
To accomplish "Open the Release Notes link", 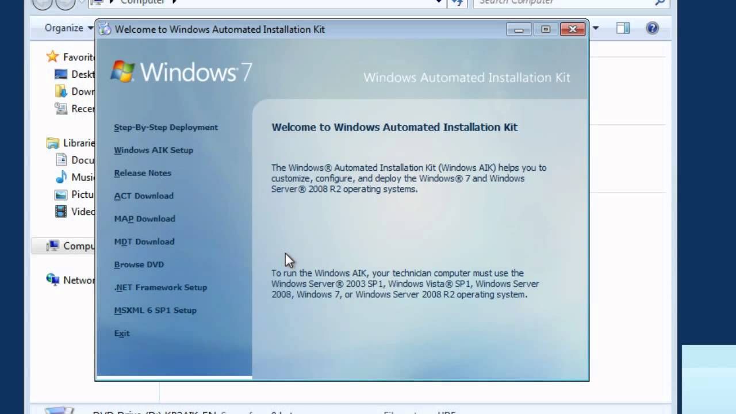I will (143, 173).
